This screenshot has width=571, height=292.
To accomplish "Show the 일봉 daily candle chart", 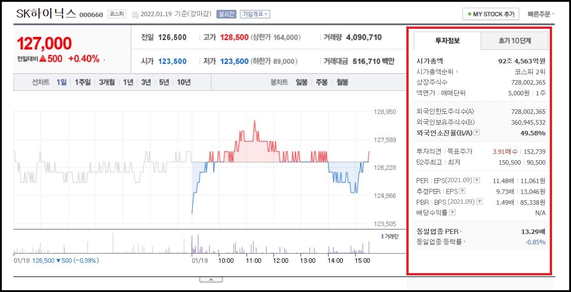I will [302, 82].
